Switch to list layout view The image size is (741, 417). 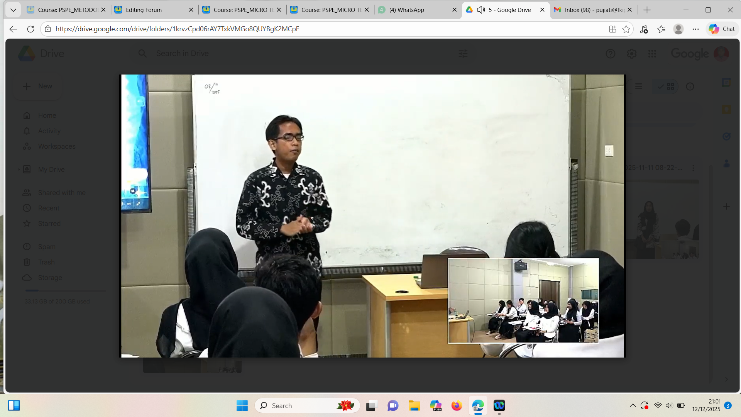coord(639,86)
